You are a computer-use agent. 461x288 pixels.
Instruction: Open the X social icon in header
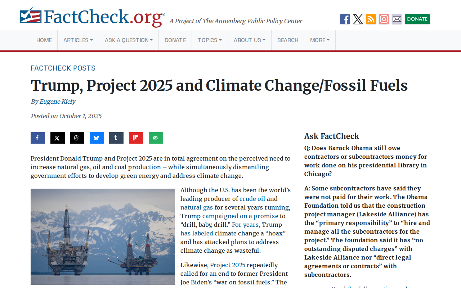(358, 19)
